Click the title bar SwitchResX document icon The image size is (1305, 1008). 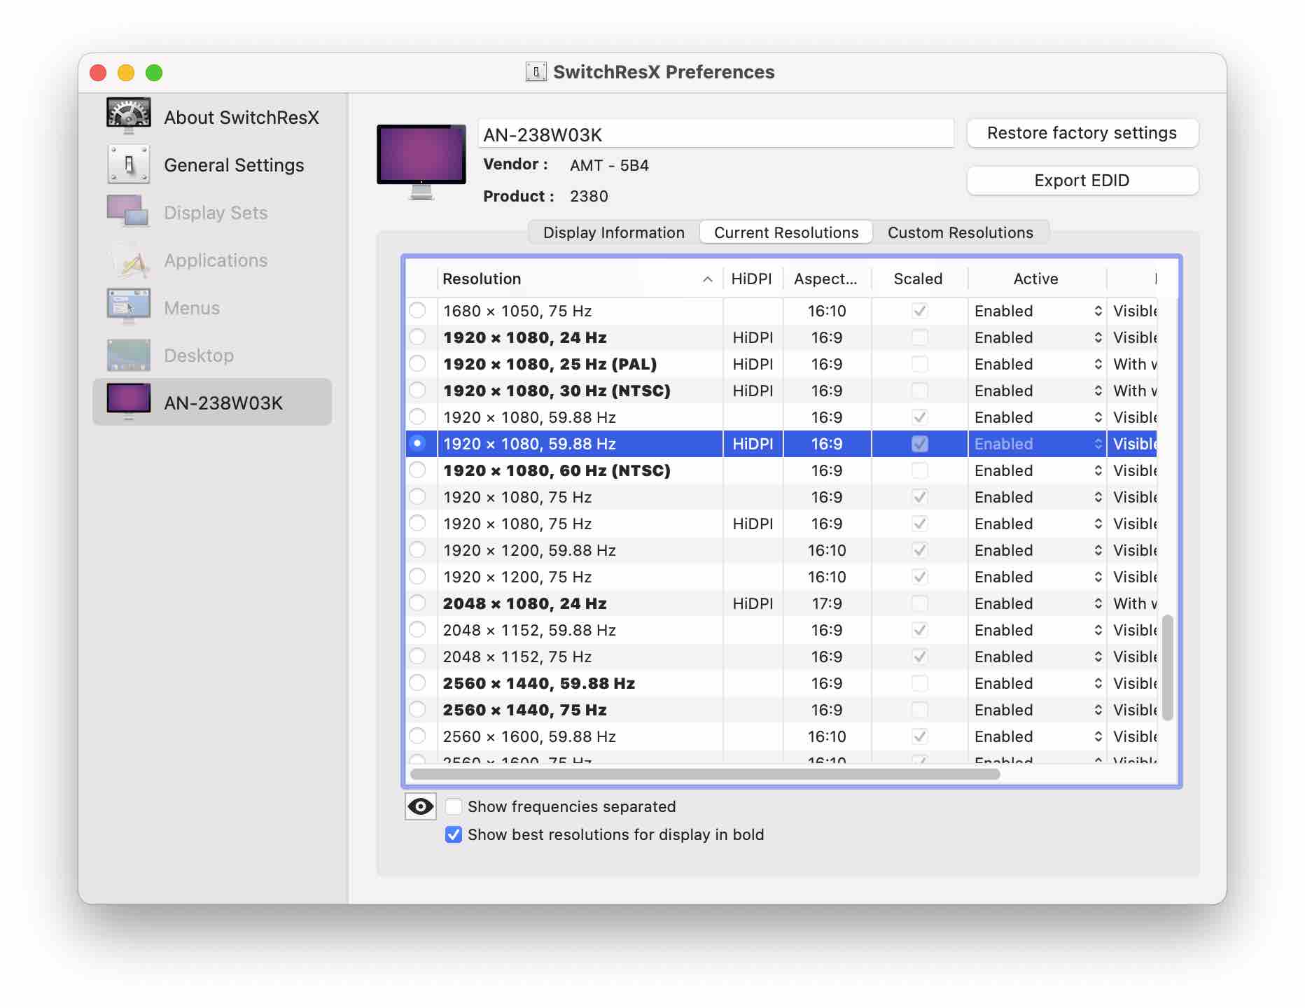[536, 71]
